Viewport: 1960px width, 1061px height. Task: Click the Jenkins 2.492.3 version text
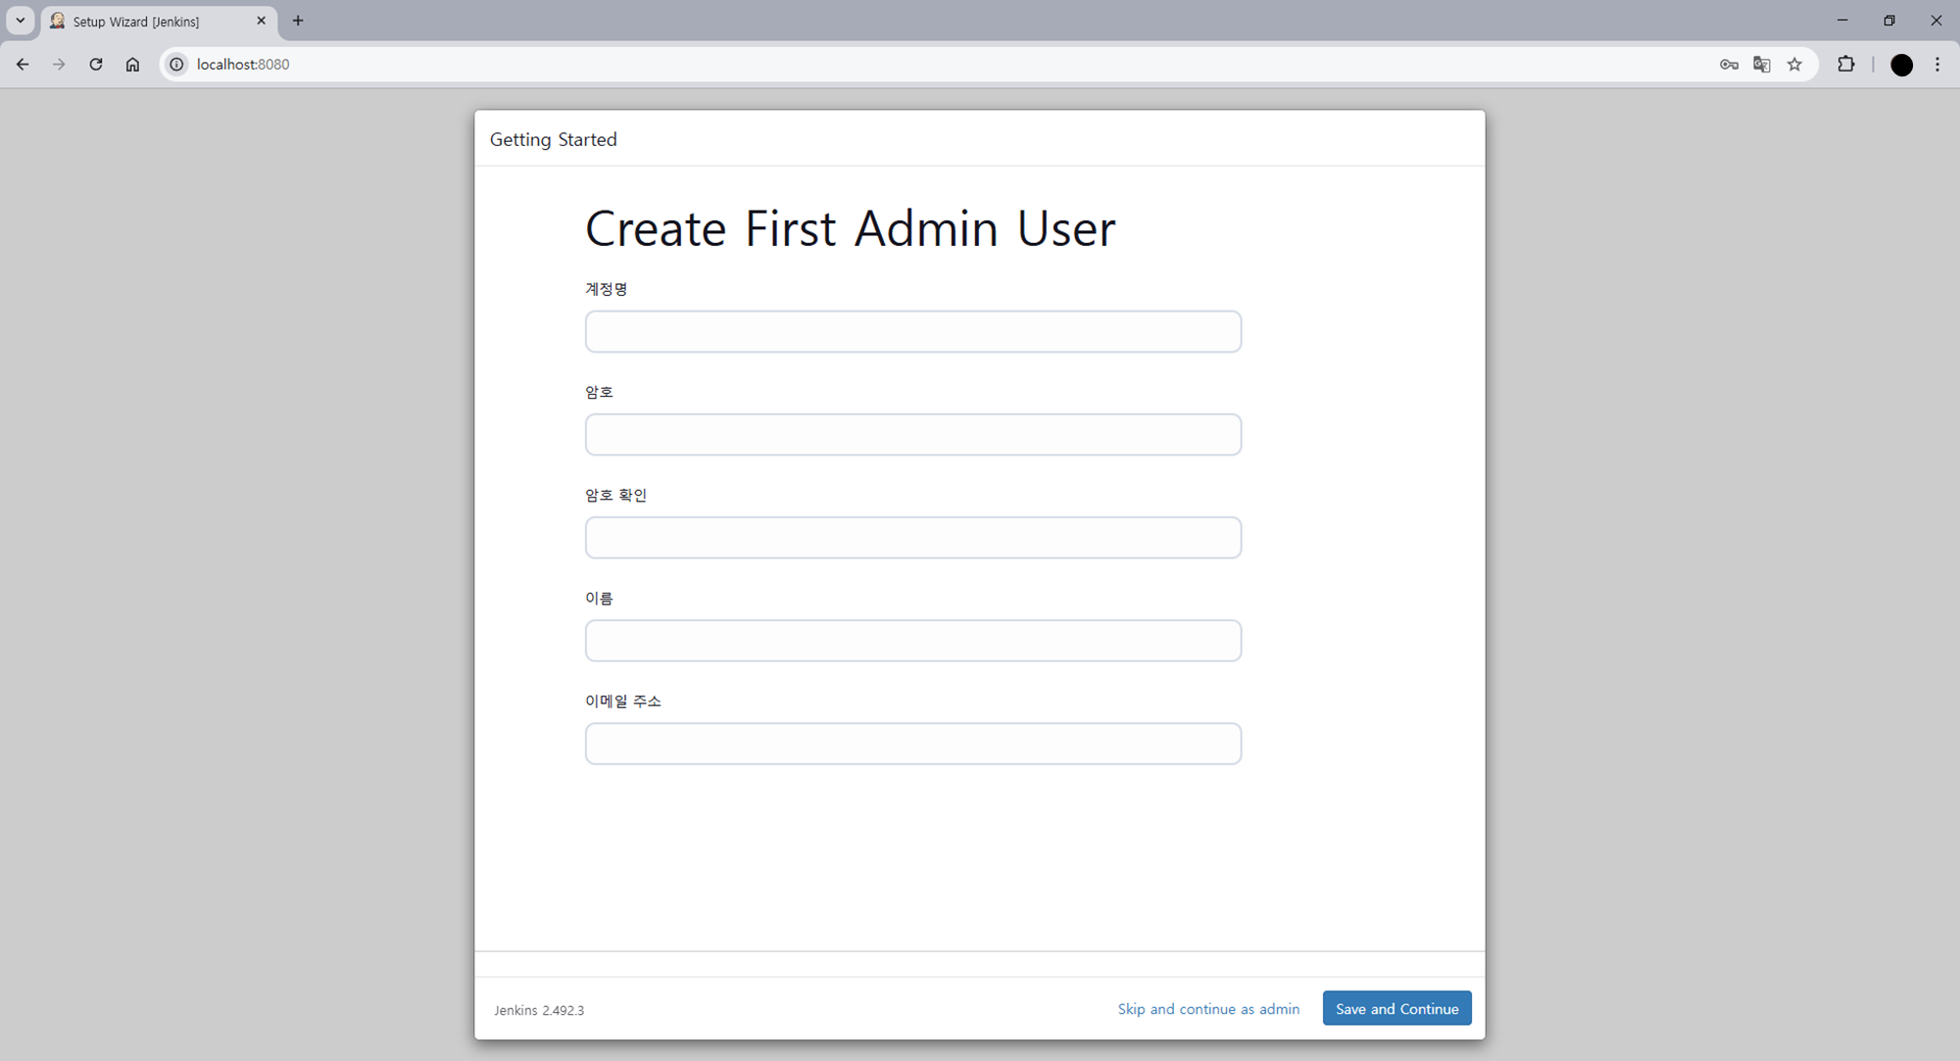[539, 1010]
